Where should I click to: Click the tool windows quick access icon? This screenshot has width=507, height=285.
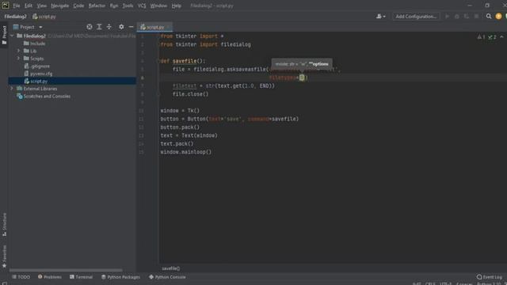pos(5,283)
